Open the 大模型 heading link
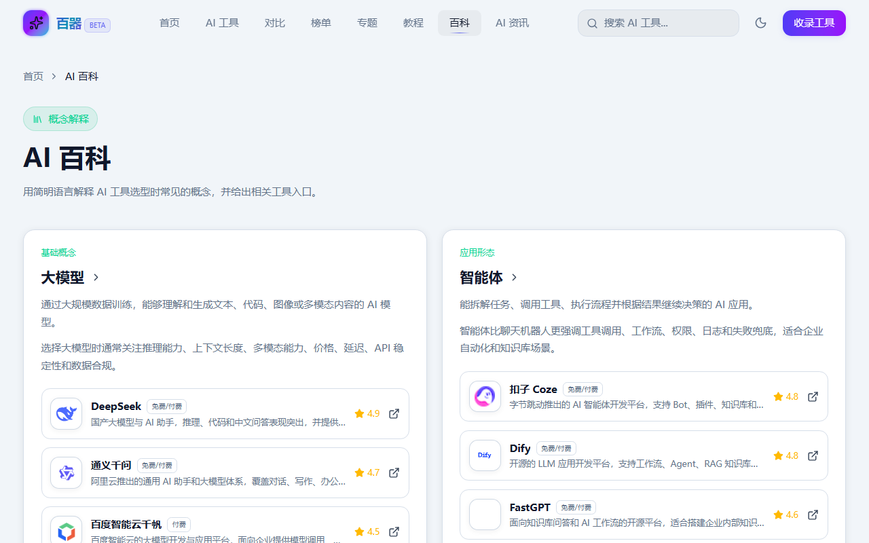Screen dimensions: 869x543 [62, 277]
